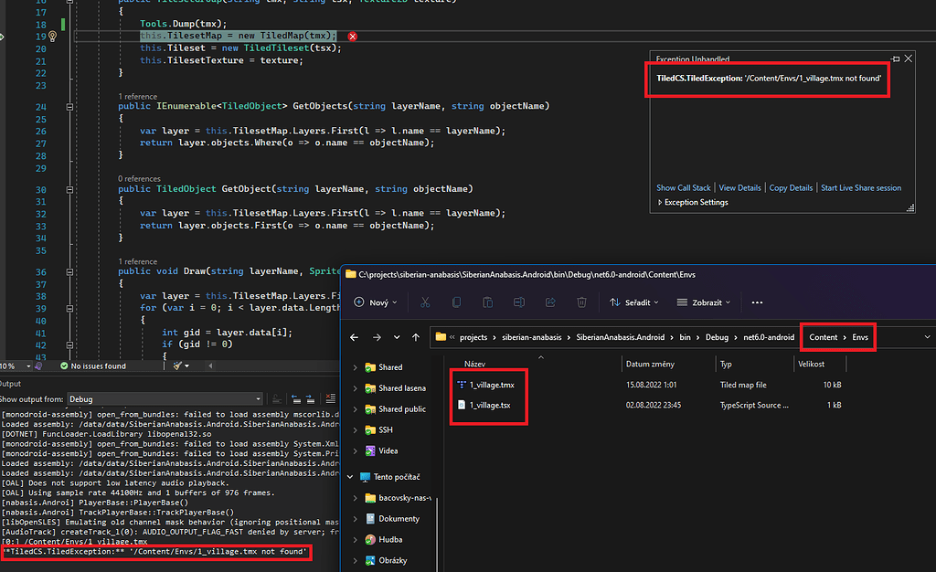Select the Rename icon in Explorer toolbar
936x572 pixels.
point(519,302)
